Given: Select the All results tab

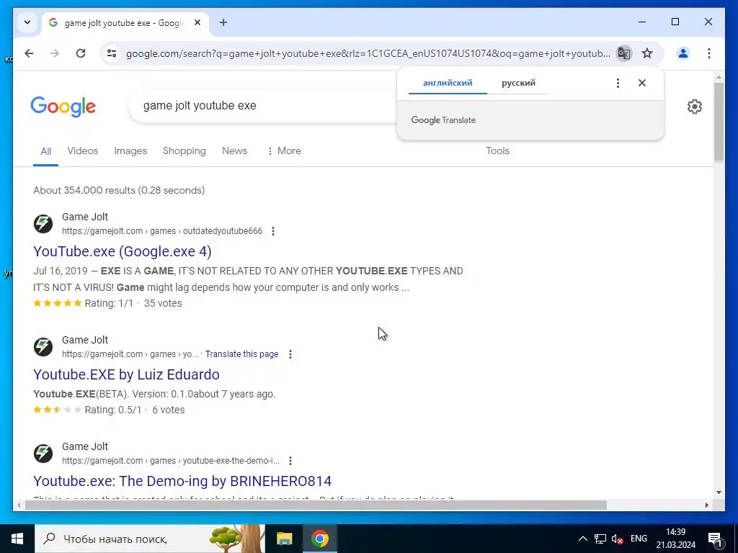Looking at the screenshot, I should coord(45,151).
